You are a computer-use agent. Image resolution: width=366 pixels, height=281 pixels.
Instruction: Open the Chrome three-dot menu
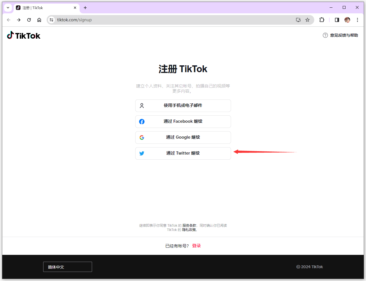tap(357, 20)
